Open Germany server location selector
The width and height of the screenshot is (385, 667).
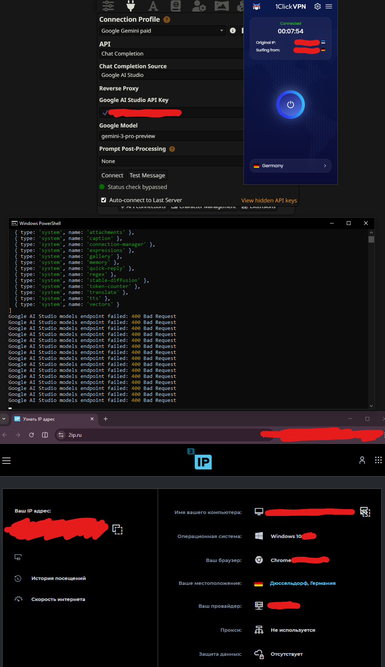pyautogui.click(x=291, y=166)
